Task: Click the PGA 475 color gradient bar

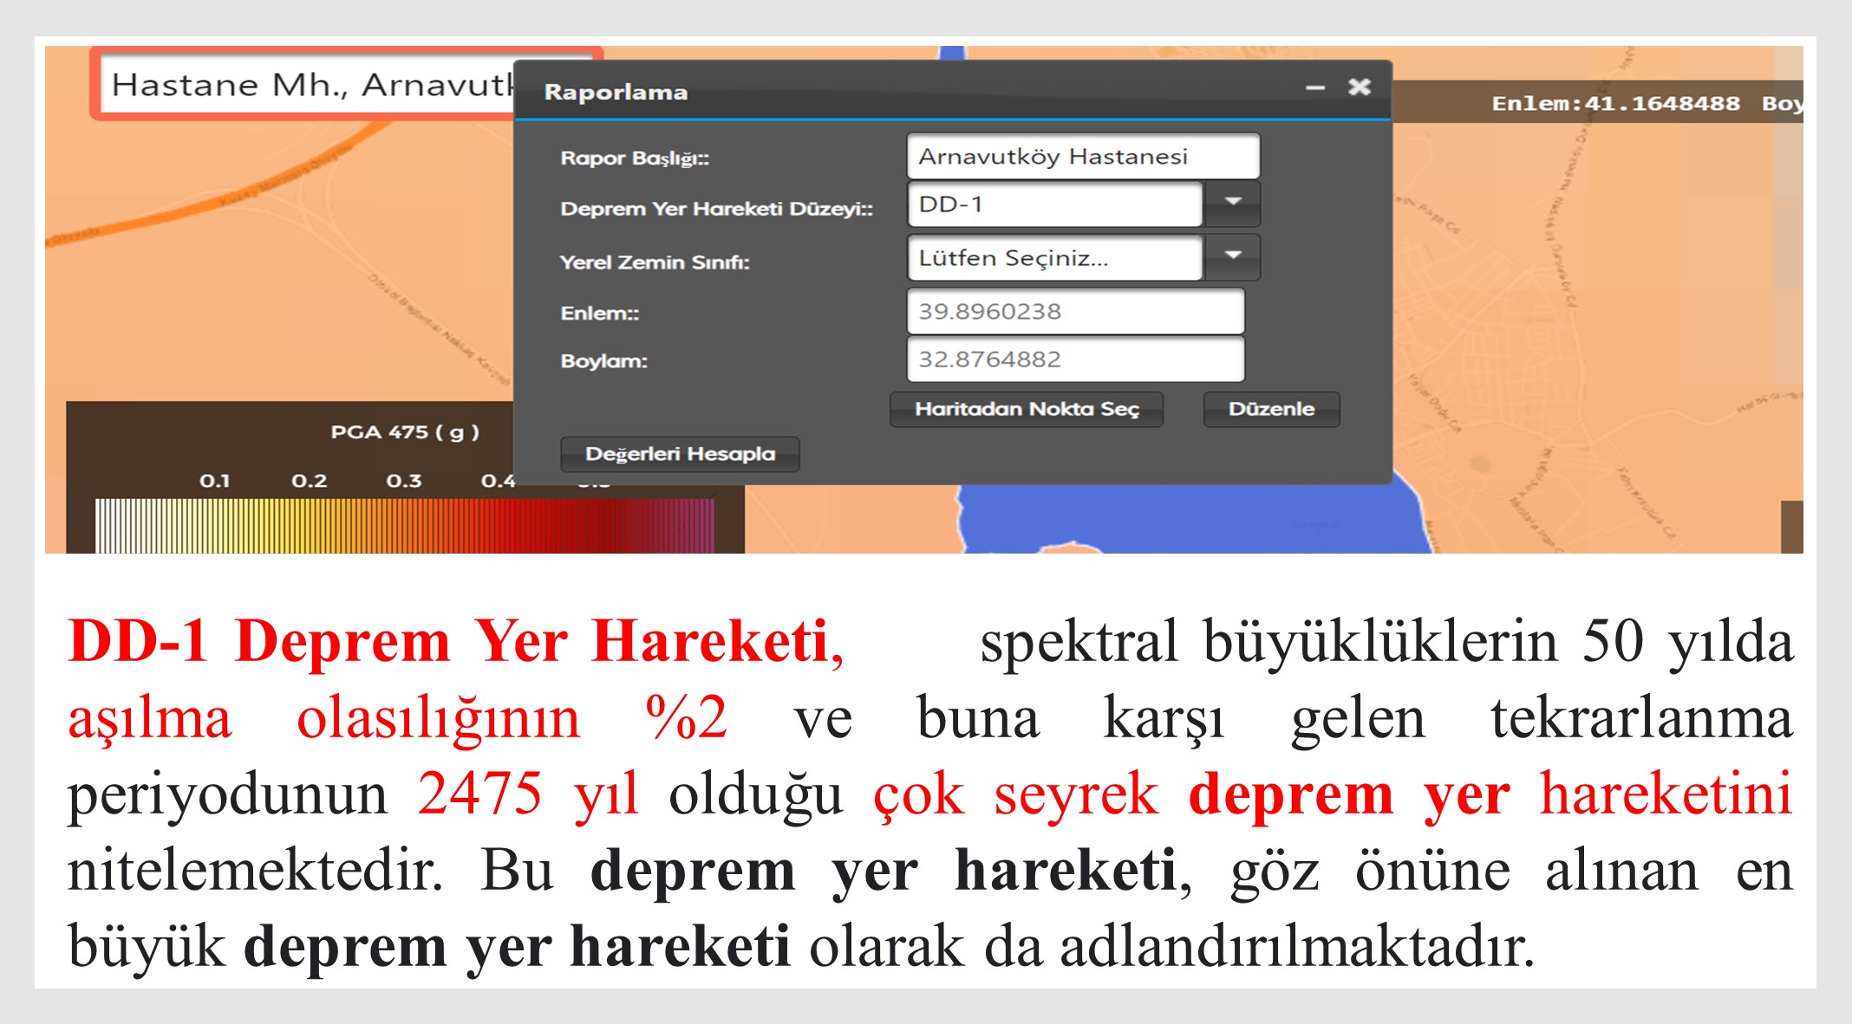Action: point(404,526)
